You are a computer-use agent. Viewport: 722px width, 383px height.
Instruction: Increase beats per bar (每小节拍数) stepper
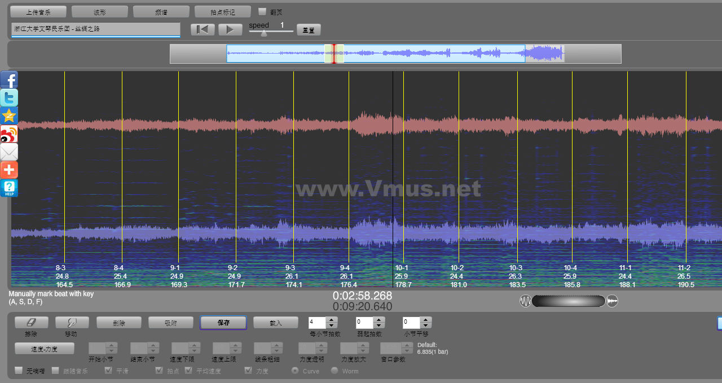tap(332, 320)
